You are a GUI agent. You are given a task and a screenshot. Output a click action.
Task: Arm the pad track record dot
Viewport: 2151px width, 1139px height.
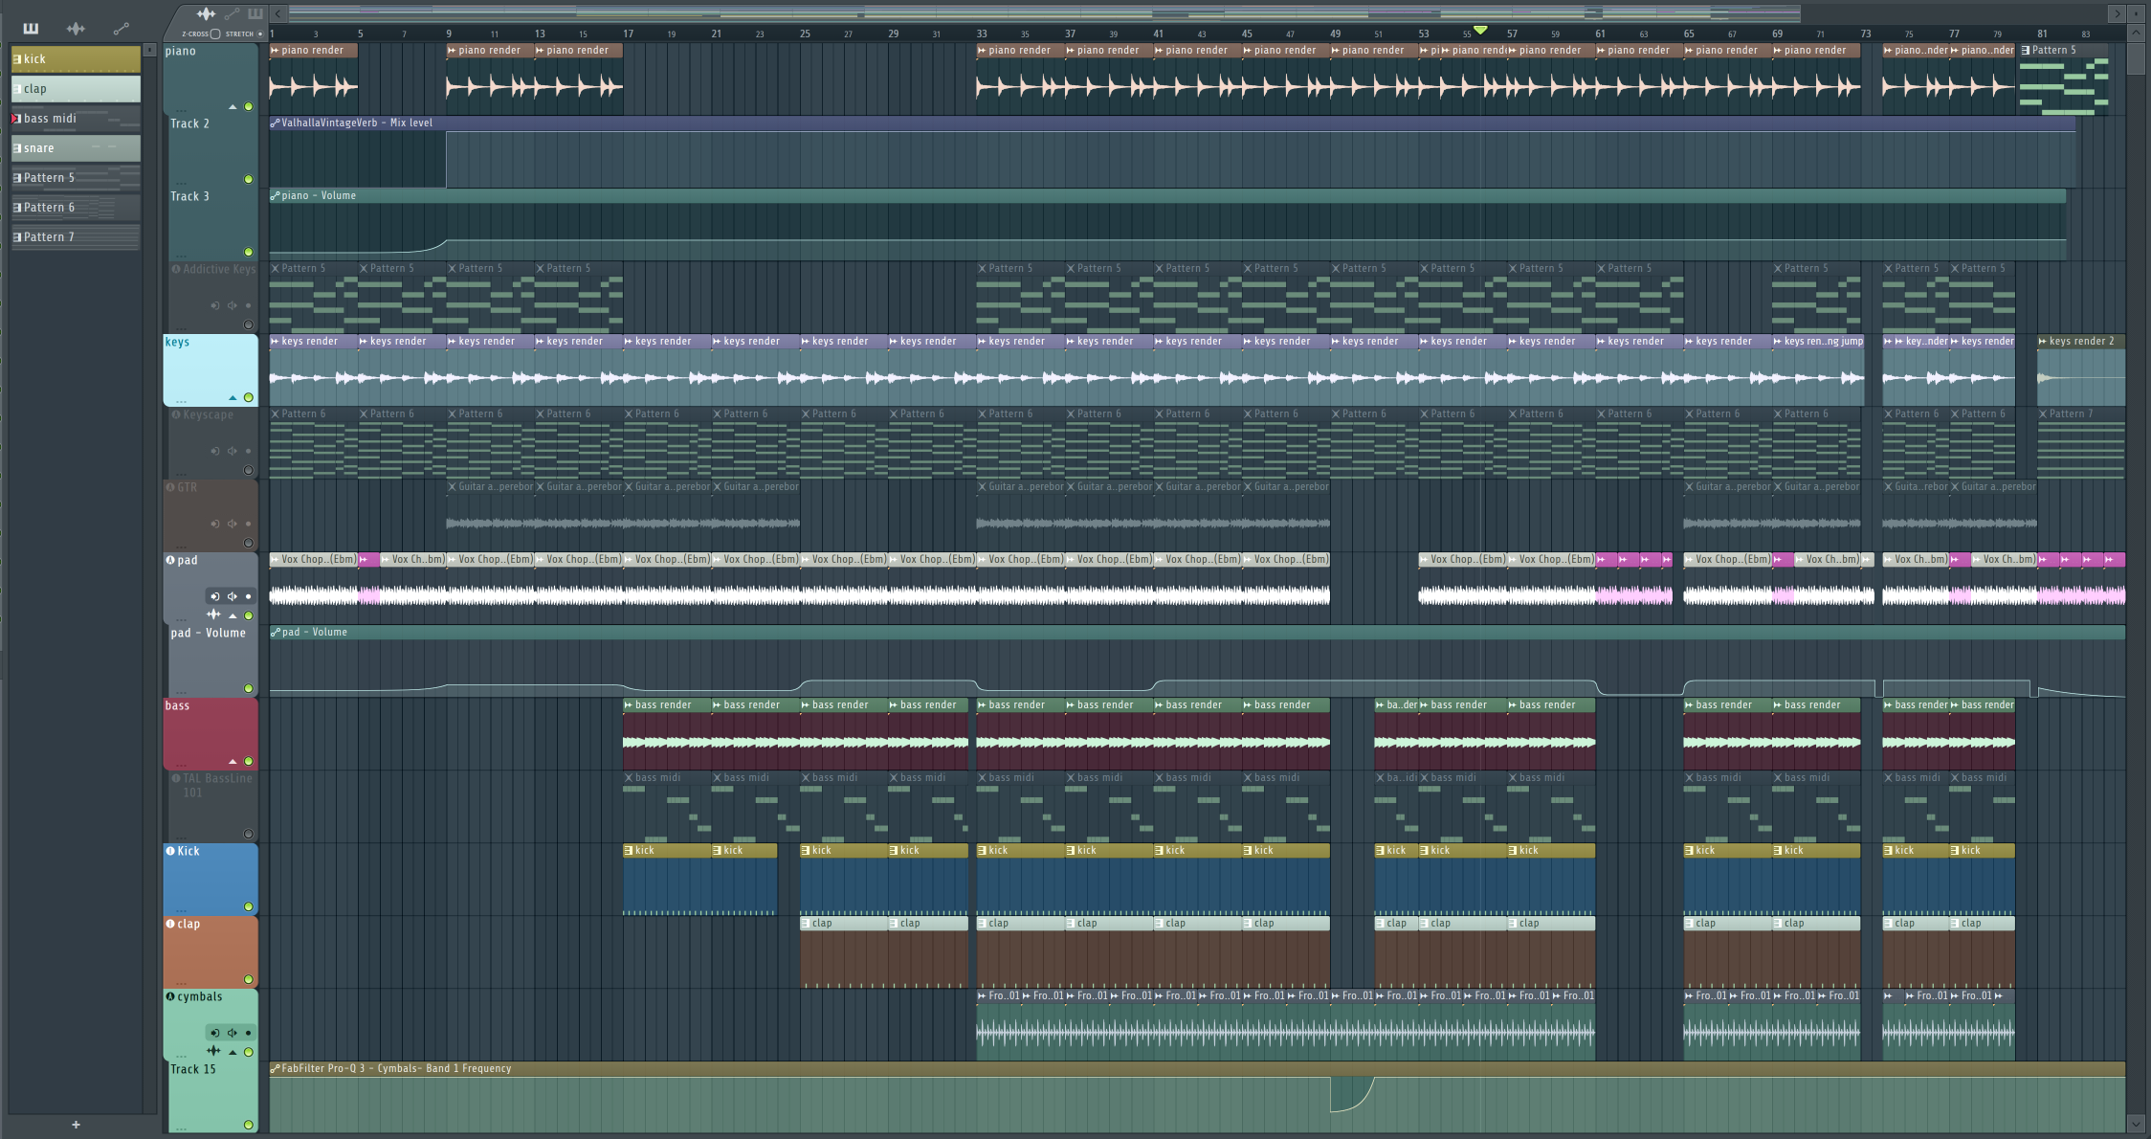tap(248, 596)
